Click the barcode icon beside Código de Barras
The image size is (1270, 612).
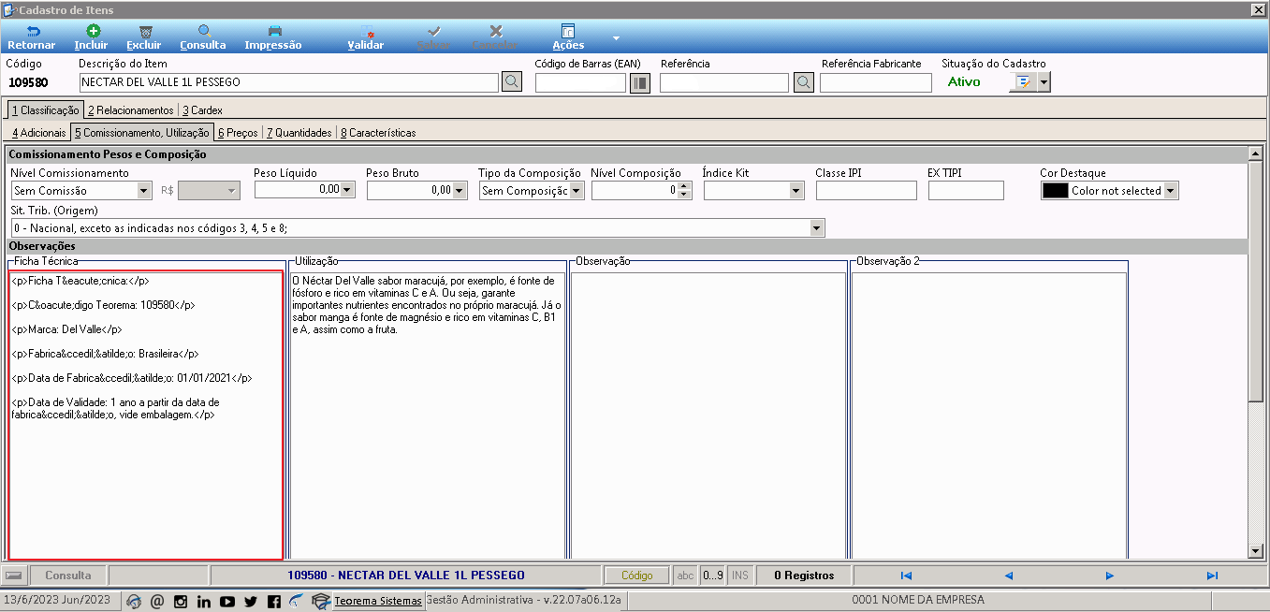(640, 83)
